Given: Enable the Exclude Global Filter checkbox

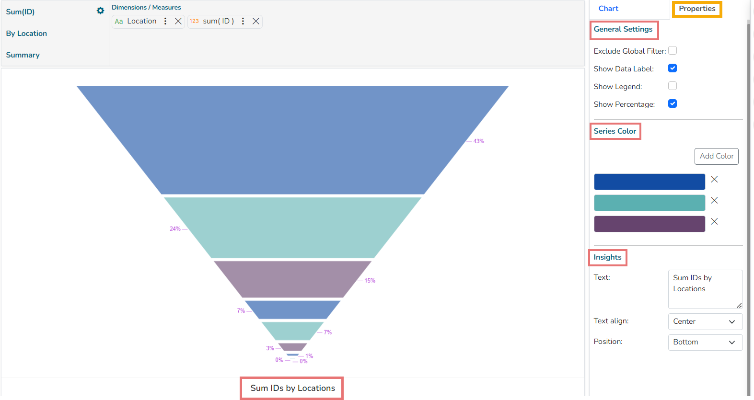Looking at the screenshot, I should [673, 50].
